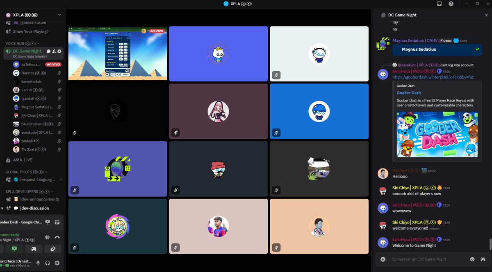Open settings gear for DC Game Night channel

(59, 51)
